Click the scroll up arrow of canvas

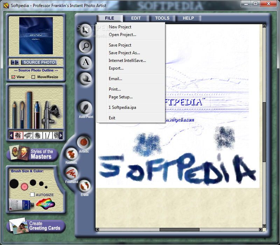(x=264, y=26)
